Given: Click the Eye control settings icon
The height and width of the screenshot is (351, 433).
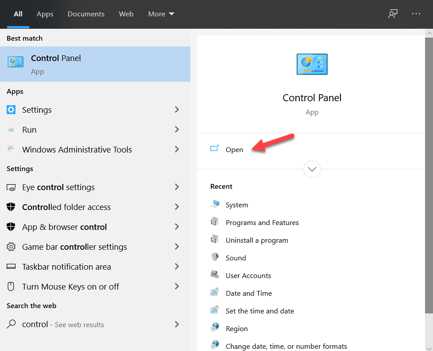Looking at the screenshot, I should (11, 187).
